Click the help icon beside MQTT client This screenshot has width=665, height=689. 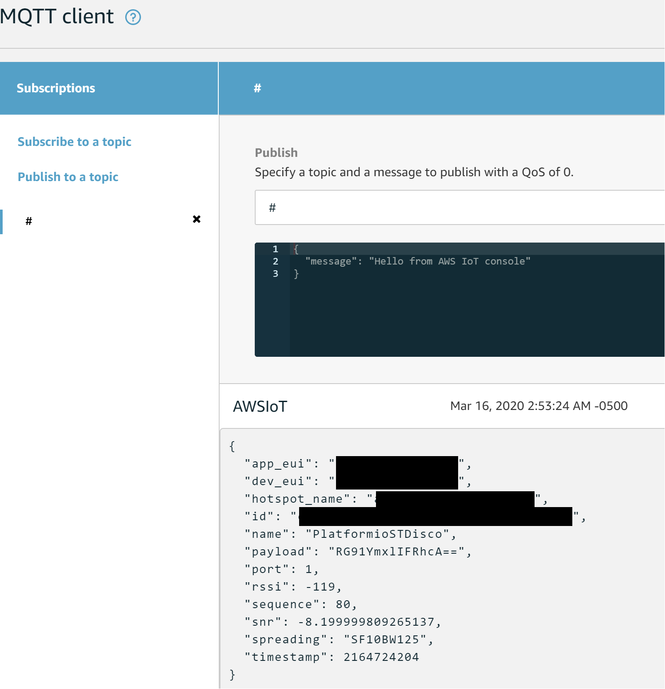tap(133, 18)
